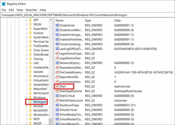Open the View menu
Image resolution: width=175 pixels, height=125 pixels.
click(20, 10)
